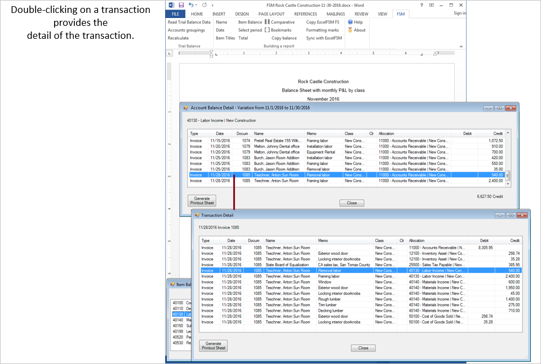Choose Select period
Viewport: 541px width, 364px height.
pyautogui.click(x=250, y=30)
